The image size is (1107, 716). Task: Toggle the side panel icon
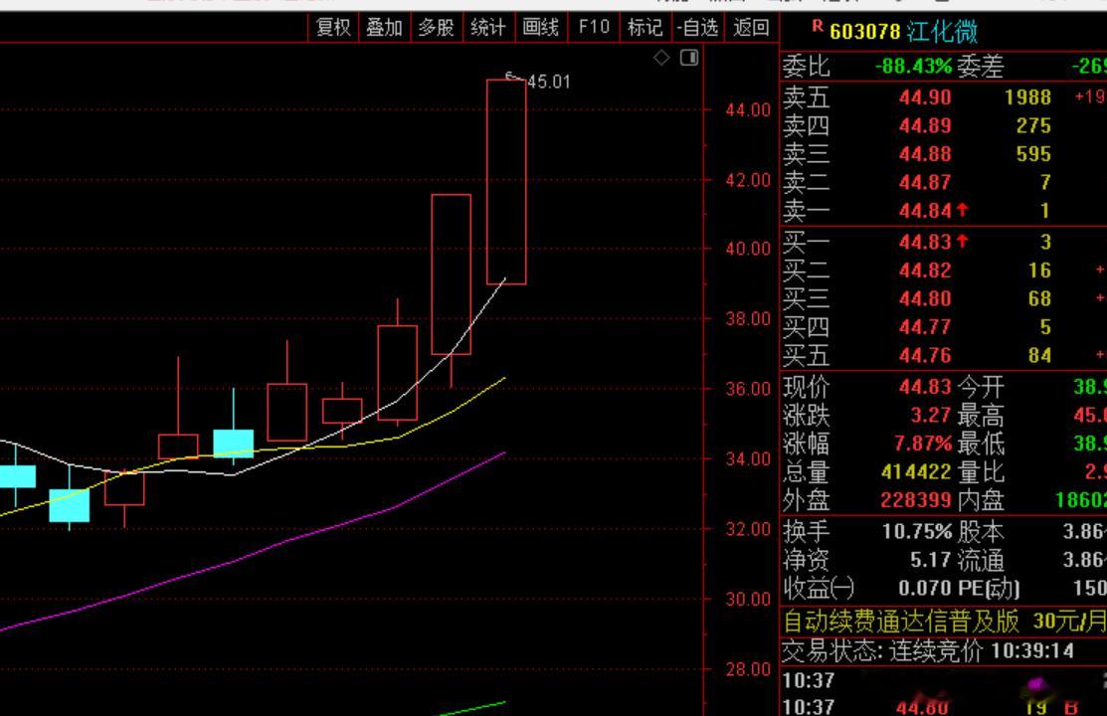tap(689, 58)
